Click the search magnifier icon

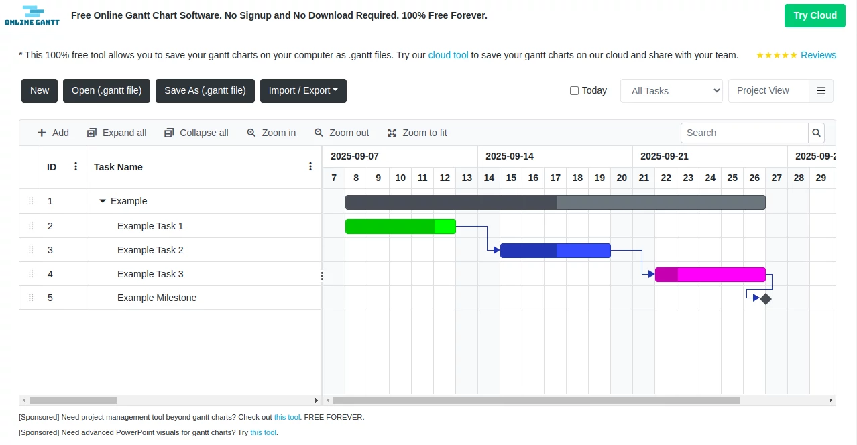816,133
